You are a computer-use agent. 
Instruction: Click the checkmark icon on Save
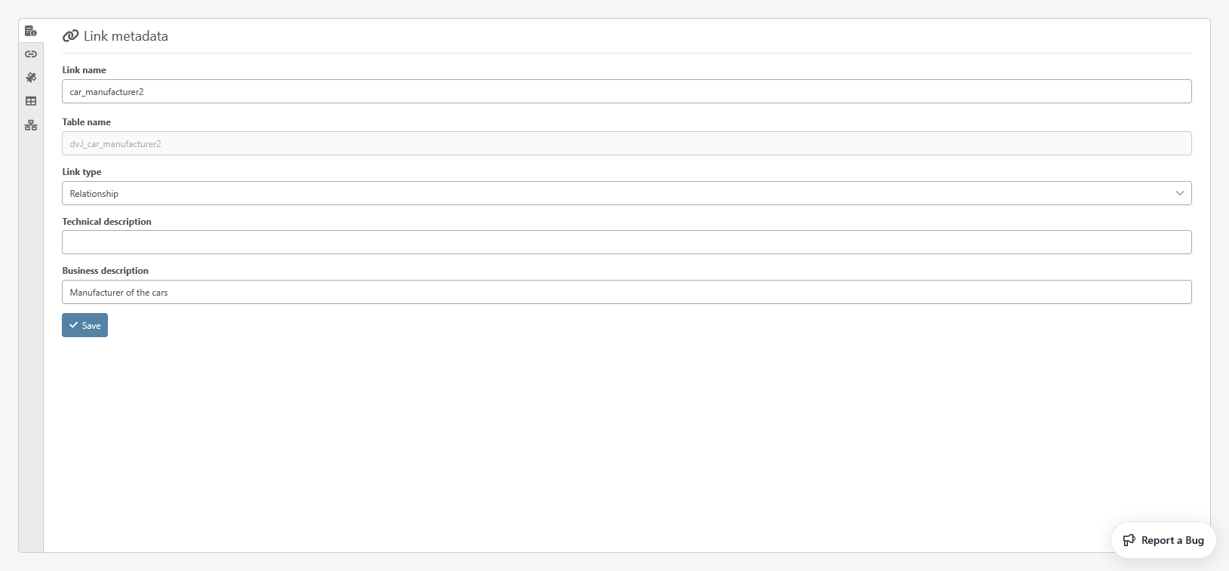[x=74, y=325]
